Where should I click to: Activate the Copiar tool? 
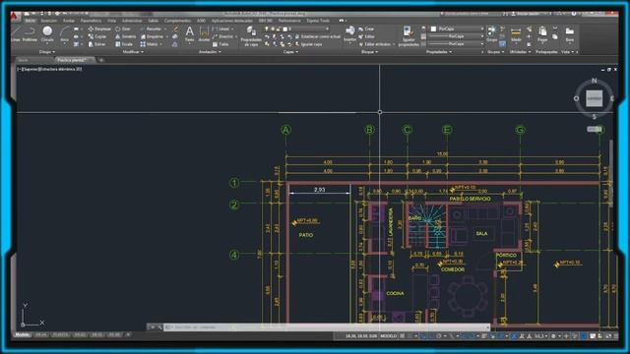(97, 36)
